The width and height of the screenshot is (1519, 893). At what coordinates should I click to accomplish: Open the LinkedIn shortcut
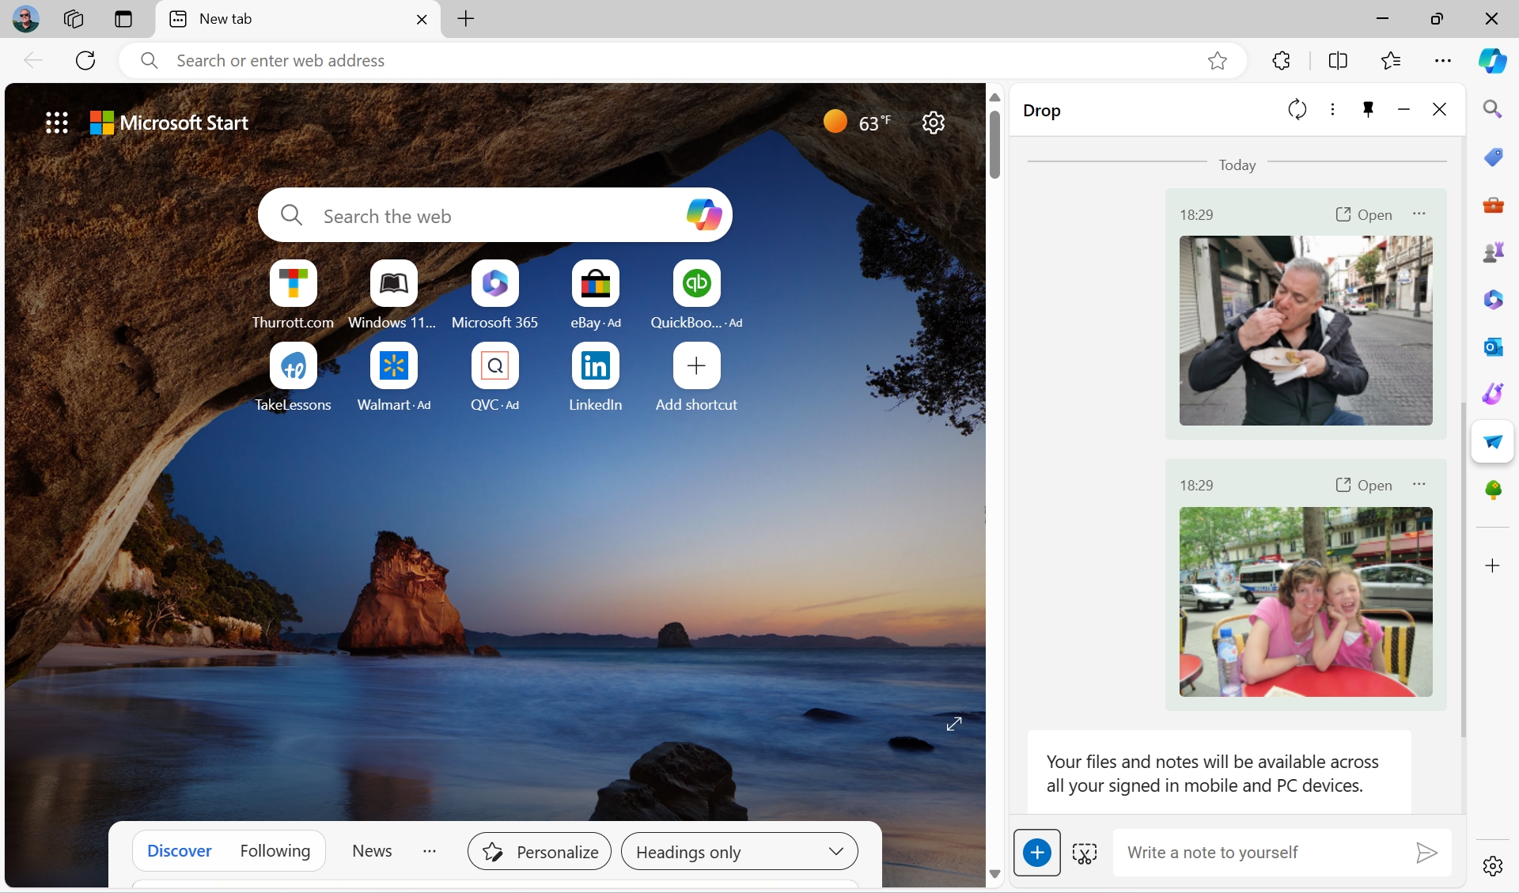click(x=595, y=366)
